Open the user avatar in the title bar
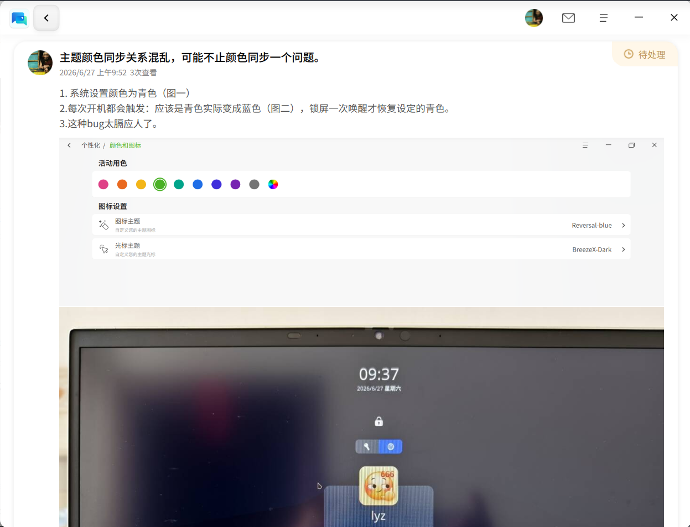 coord(534,18)
